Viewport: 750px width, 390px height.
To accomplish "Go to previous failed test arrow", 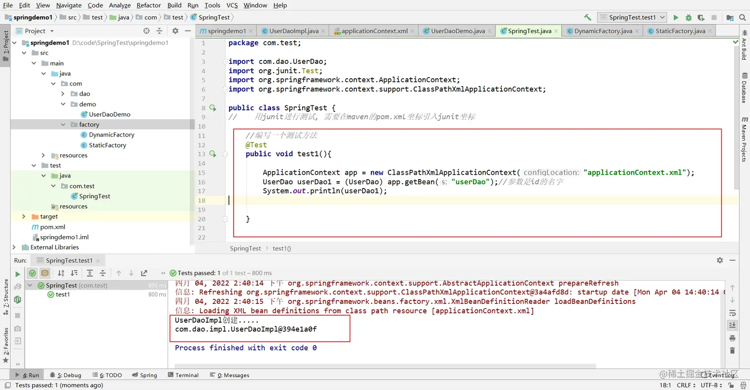I will [119, 273].
